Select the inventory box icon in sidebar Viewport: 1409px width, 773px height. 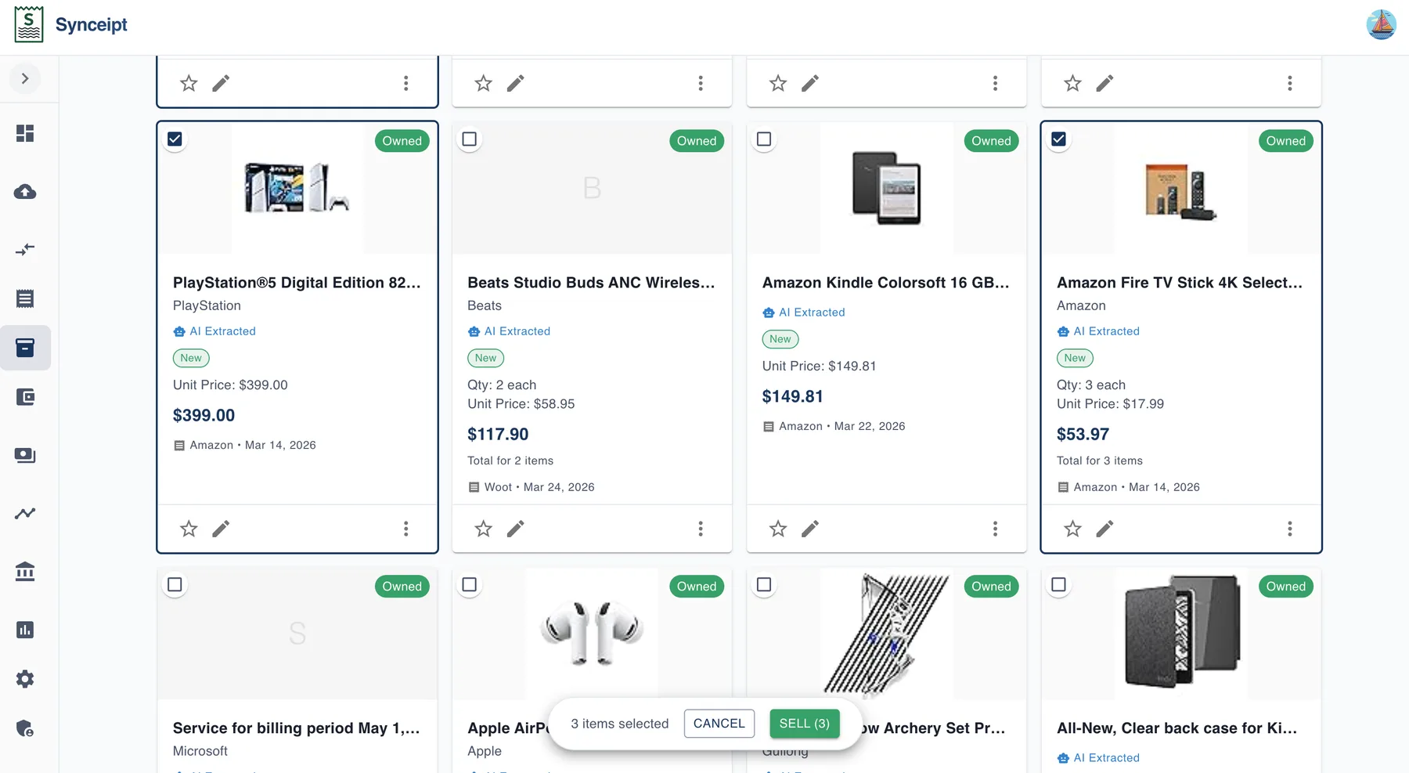25,348
